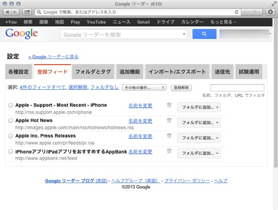Click +You in Google bar

click(x=11, y=22)
